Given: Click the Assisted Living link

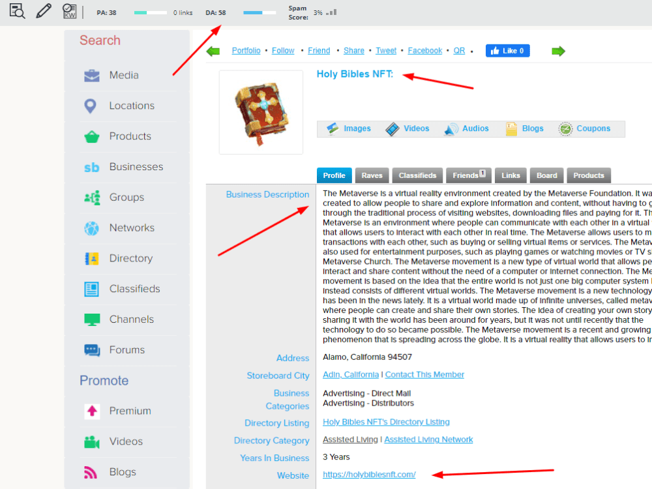Looking at the screenshot, I should pos(351,439).
